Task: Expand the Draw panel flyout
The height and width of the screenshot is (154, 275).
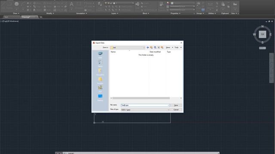Action: (16, 13)
